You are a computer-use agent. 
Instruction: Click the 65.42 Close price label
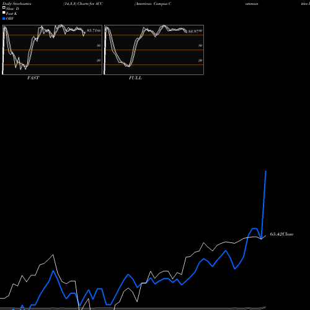pyautogui.click(x=281, y=234)
